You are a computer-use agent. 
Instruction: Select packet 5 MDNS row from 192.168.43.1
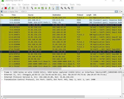(61, 20)
